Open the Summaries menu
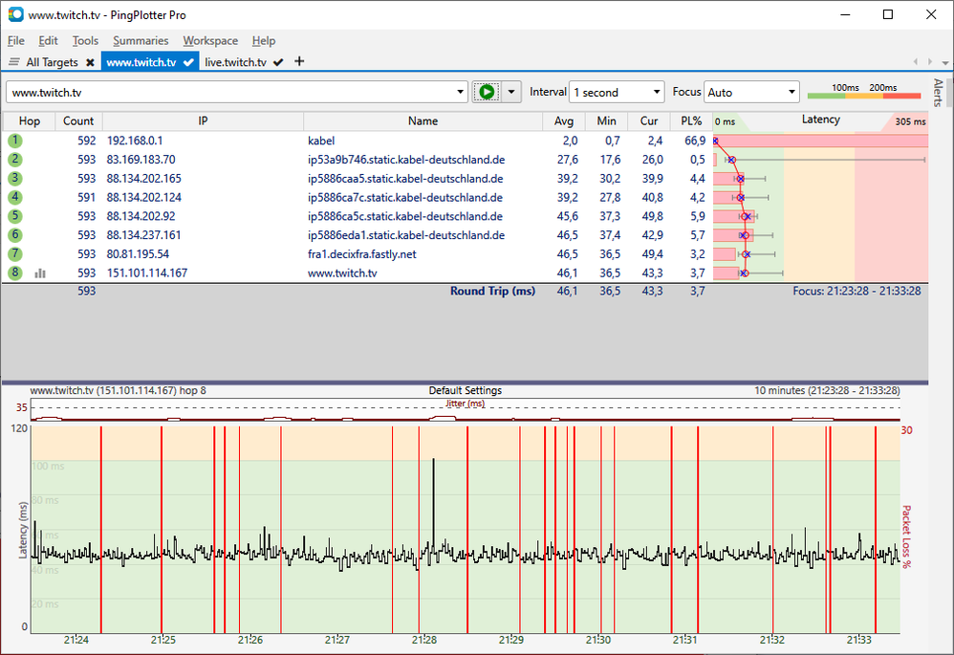This screenshot has width=954, height=655. tap(141, 41)
